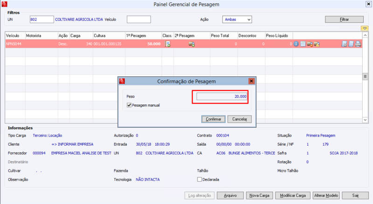Click the document with lock scroll icon
373x204 pixels.
[344, 44]
